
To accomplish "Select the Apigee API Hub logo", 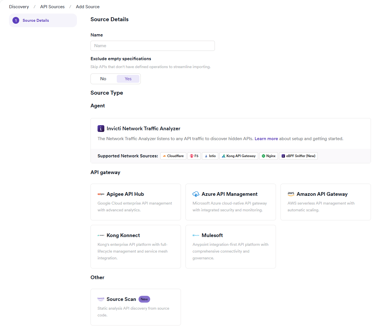I will (101, 194).
